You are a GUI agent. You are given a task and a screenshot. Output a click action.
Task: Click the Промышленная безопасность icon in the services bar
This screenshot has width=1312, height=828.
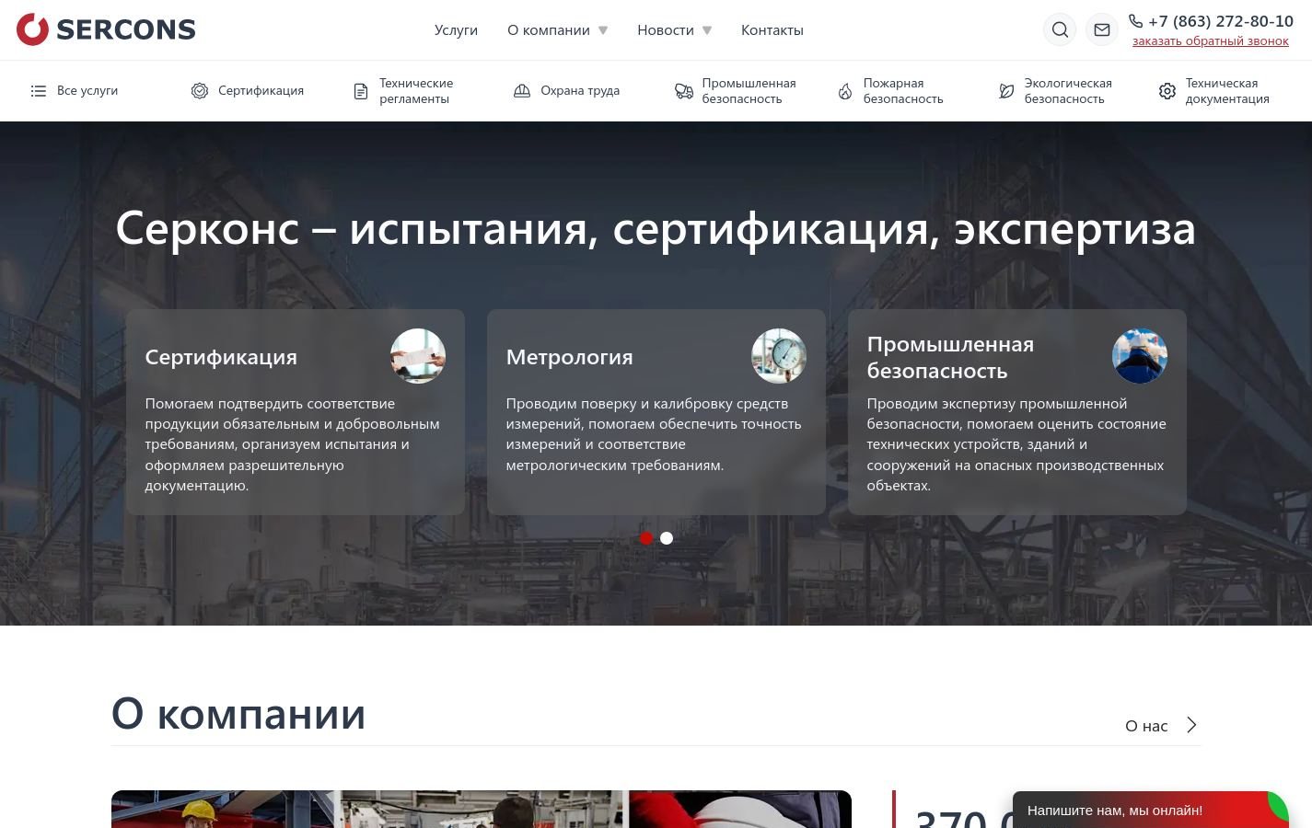coord(684,91)
